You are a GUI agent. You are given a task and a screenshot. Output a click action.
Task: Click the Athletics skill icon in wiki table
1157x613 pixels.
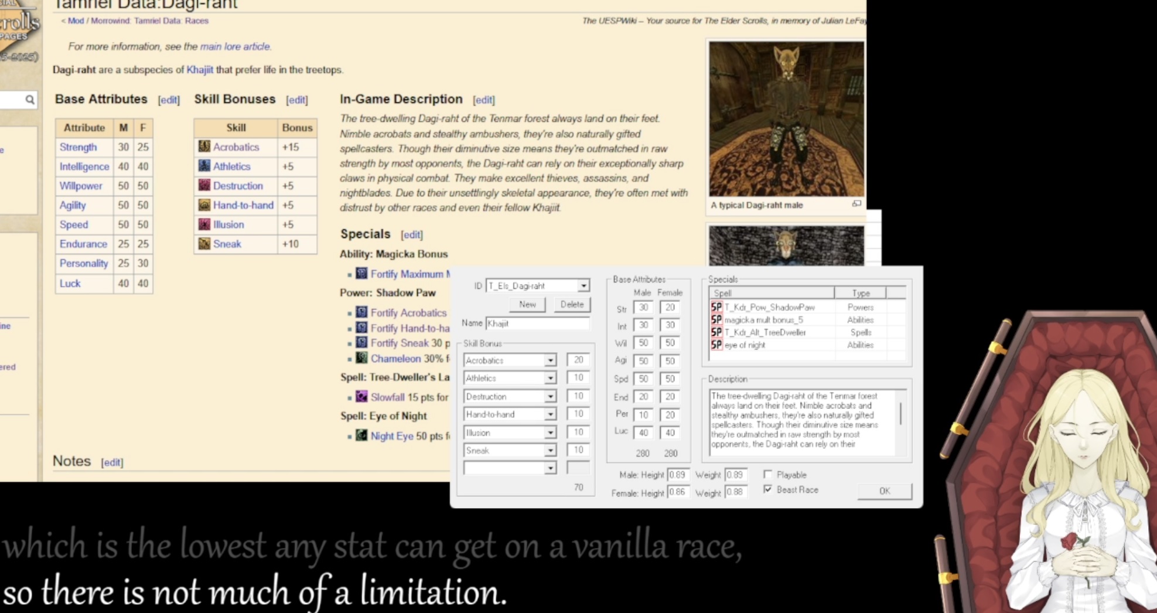[x=204, y=166]
